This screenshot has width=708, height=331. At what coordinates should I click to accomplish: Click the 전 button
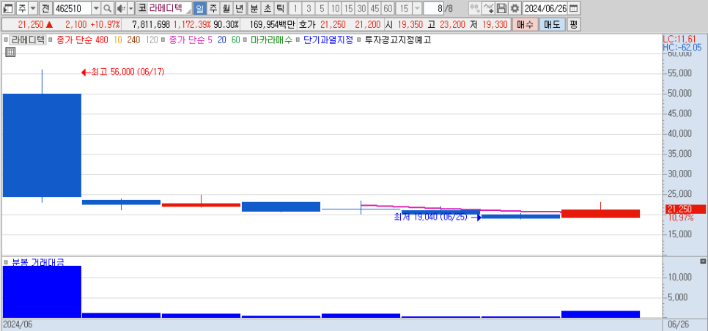point(45,9)
